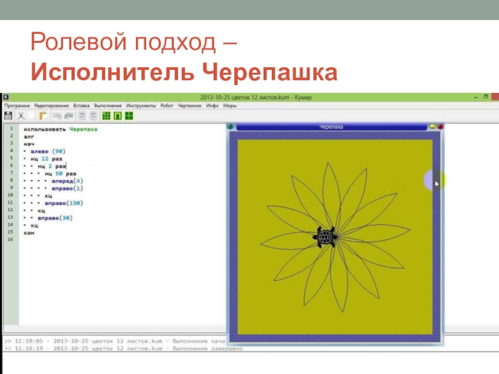The image size is (499, 374).
Task: Open the Чертежник menu
Action: 190,105
